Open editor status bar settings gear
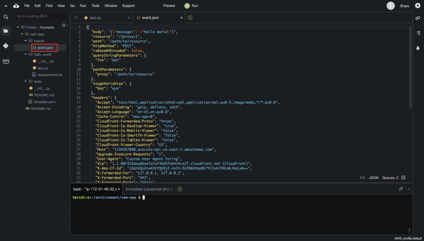The image size is (424, 241). point(404,177)
